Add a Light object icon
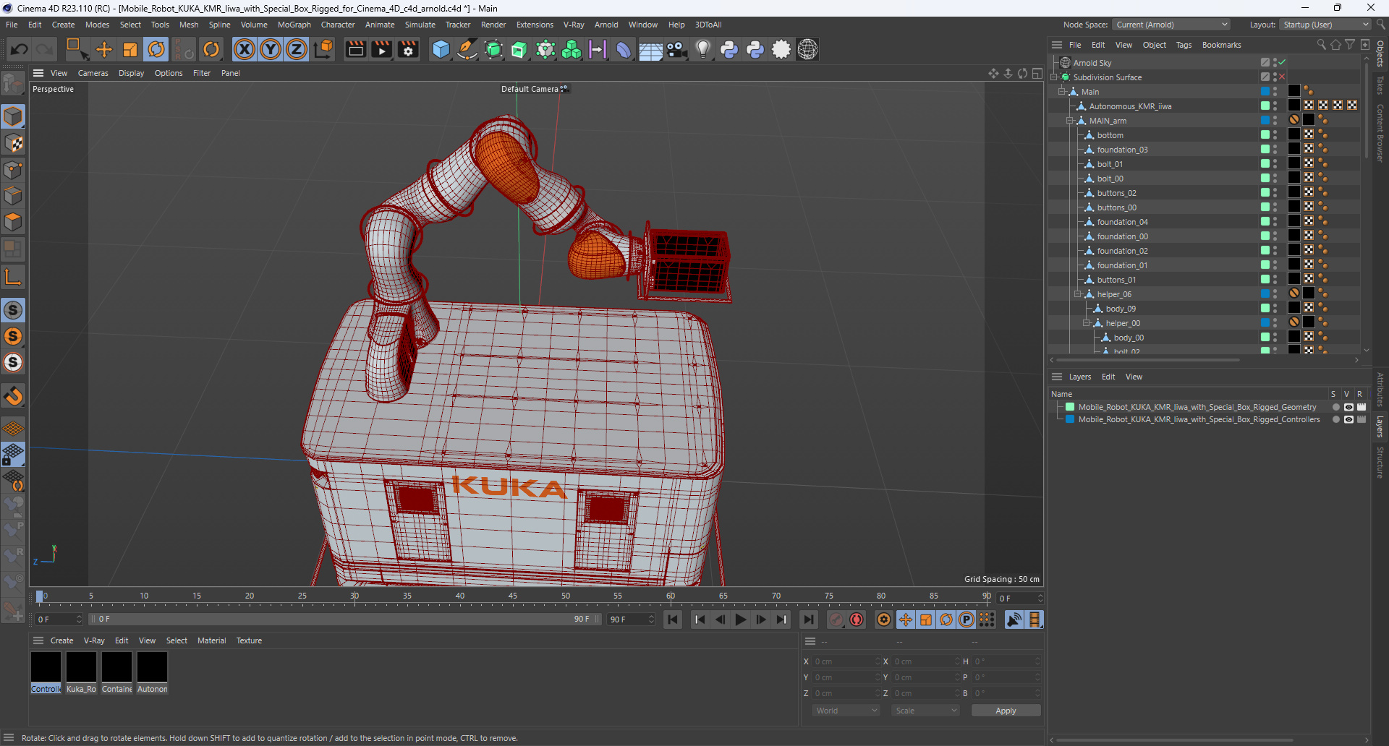Screen dimensions: 1389x746 (x=702, y=49)
